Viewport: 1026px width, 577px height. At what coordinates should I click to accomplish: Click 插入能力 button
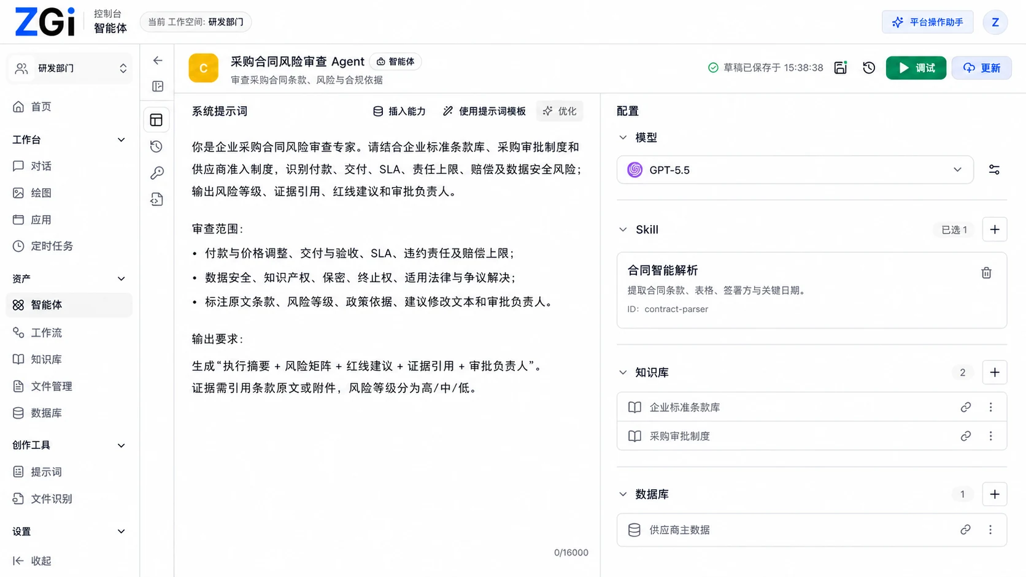pos(399,111)
